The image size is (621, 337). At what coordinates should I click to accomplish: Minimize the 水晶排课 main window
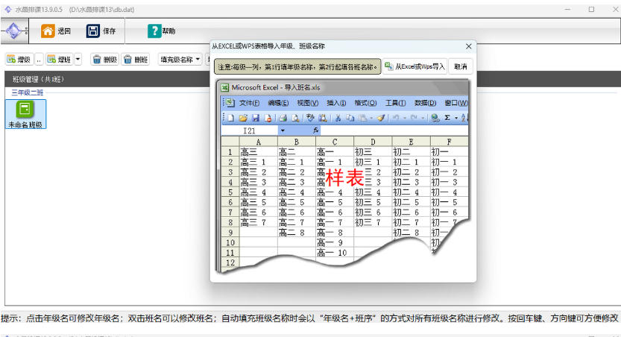[x=567, y=9]
